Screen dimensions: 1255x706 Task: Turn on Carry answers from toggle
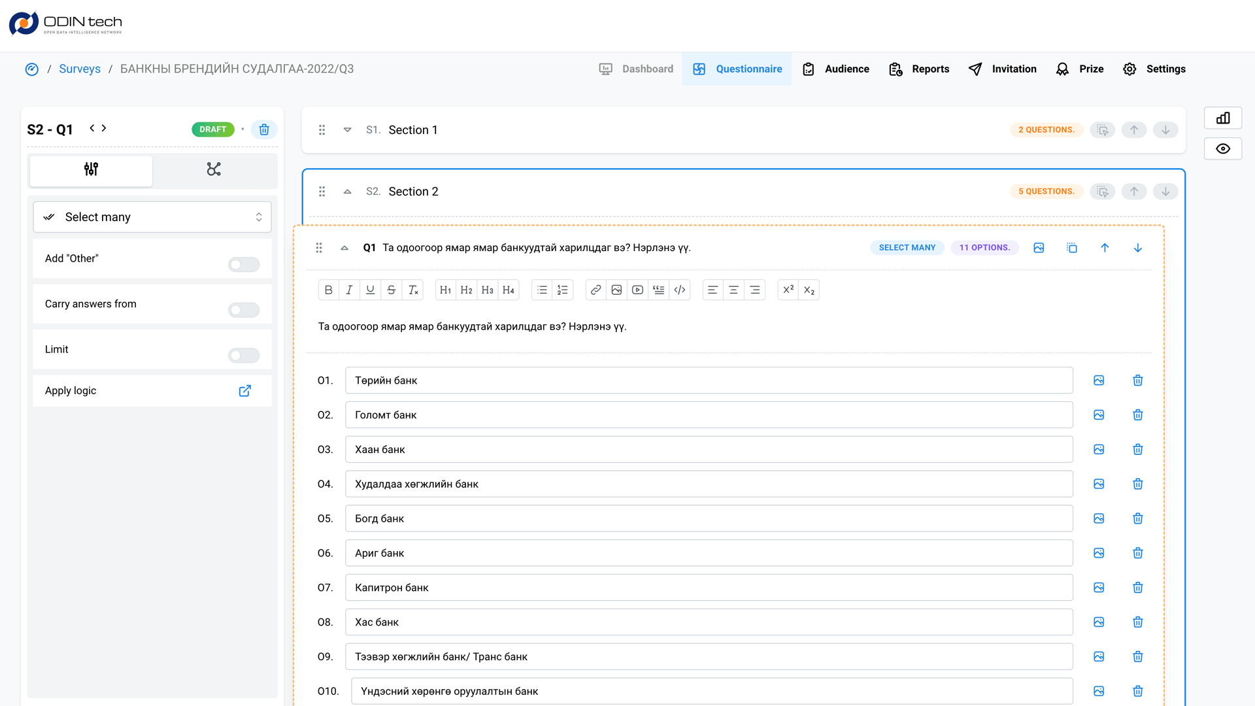pyautogui.click(x=244, y=310)
